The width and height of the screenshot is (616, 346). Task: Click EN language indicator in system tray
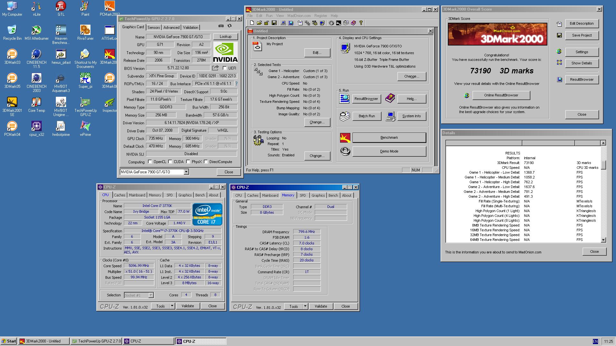(x=595, y=342)
